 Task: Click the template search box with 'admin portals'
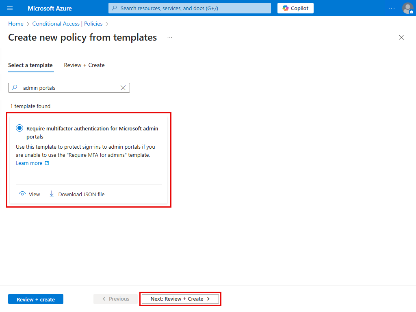point(69,88)
